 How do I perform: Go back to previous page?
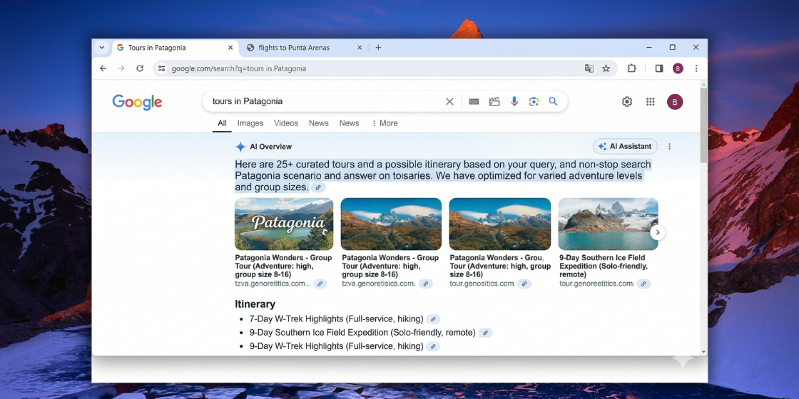pos(103,68)
